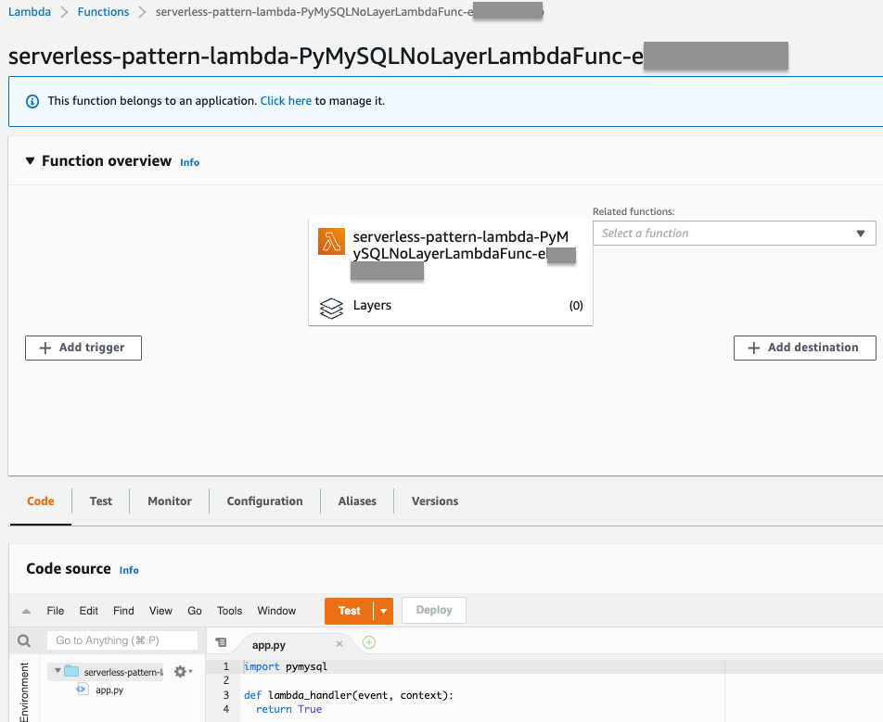
Task: Click the Layers (0) row
Action: point(451,306)
